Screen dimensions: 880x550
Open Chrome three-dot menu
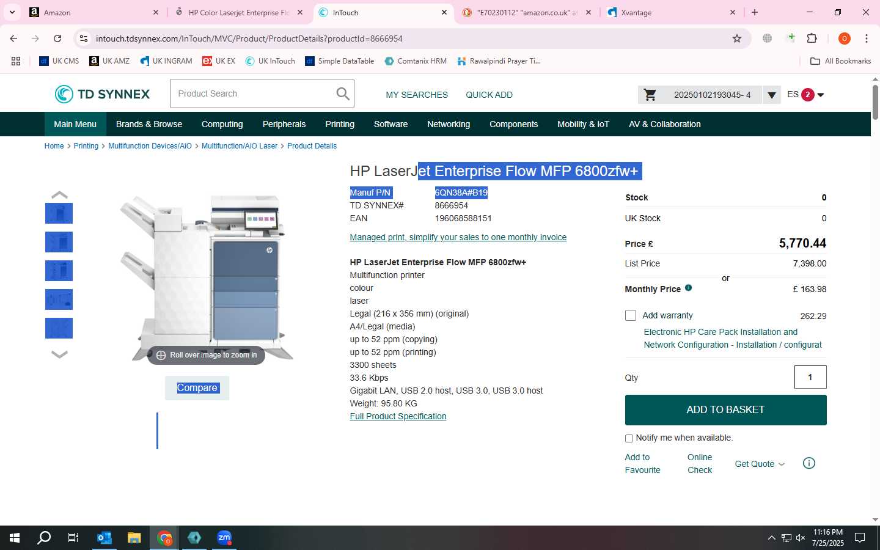866,38
